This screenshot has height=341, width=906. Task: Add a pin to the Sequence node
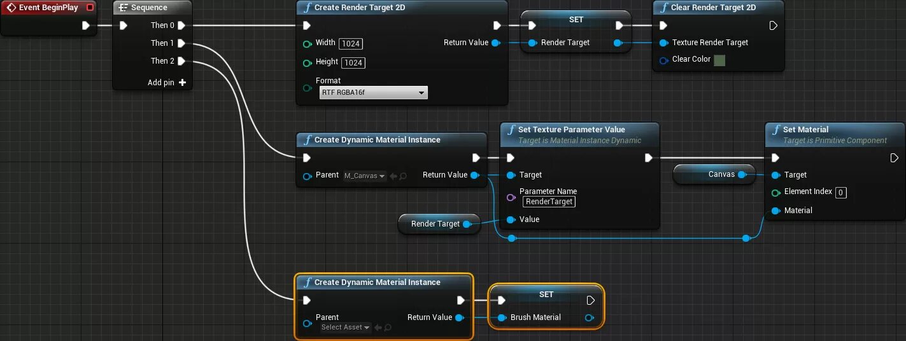(167, 83)
